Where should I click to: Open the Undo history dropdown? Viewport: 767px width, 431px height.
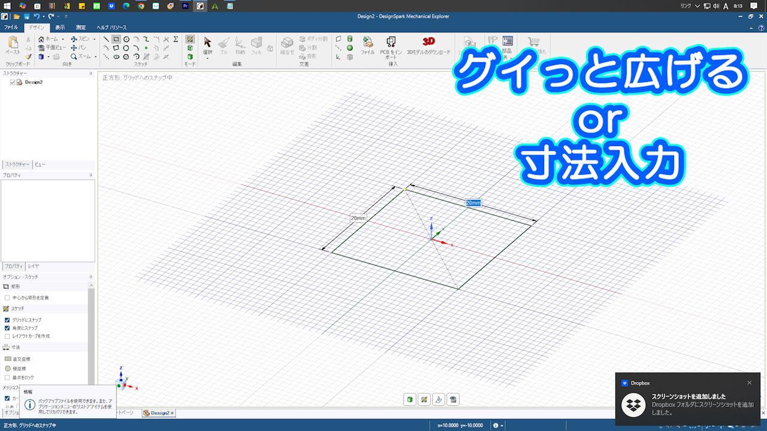pyautogui.click(x=44, y=16)
